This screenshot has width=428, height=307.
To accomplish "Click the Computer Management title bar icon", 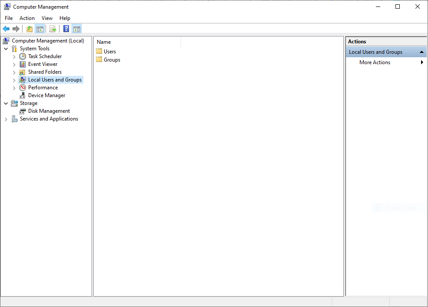I will [x=7, y=7].
